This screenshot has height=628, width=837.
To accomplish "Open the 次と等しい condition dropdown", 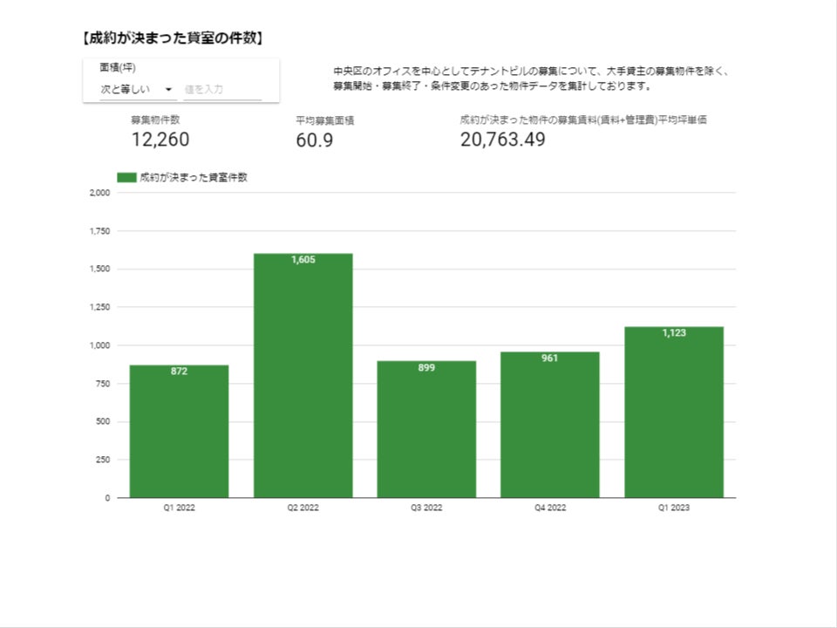I will 138,90.
